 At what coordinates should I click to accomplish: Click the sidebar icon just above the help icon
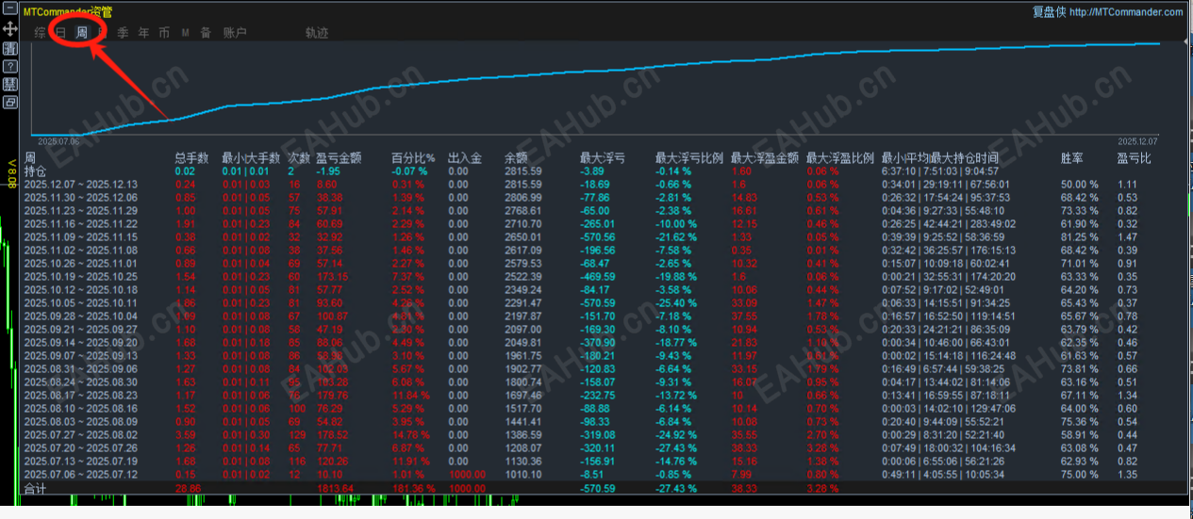[10, 48]
